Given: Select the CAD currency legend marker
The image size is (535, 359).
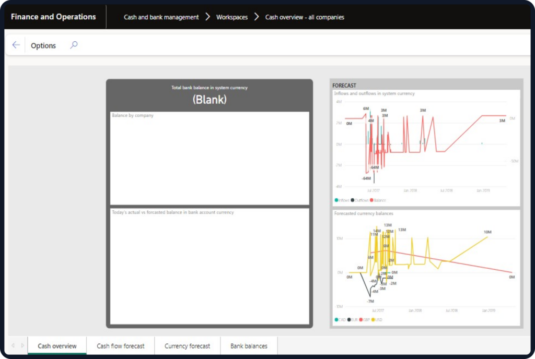Looking at the screenshot, I should [x=336, y=319].
